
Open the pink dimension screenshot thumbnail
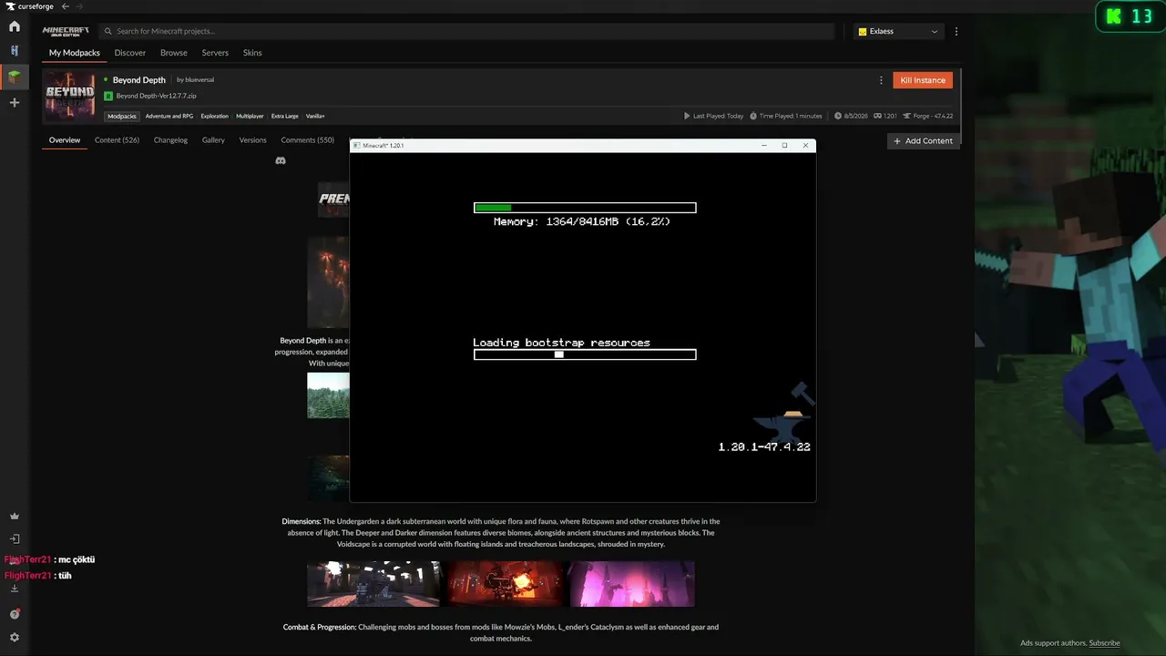[x=632, y=584]
